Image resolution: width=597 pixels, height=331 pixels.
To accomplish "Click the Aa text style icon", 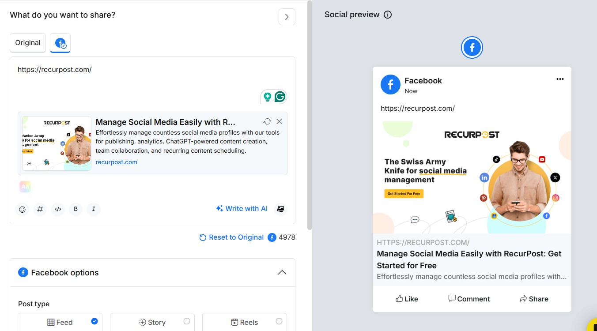I will (25, 186).
